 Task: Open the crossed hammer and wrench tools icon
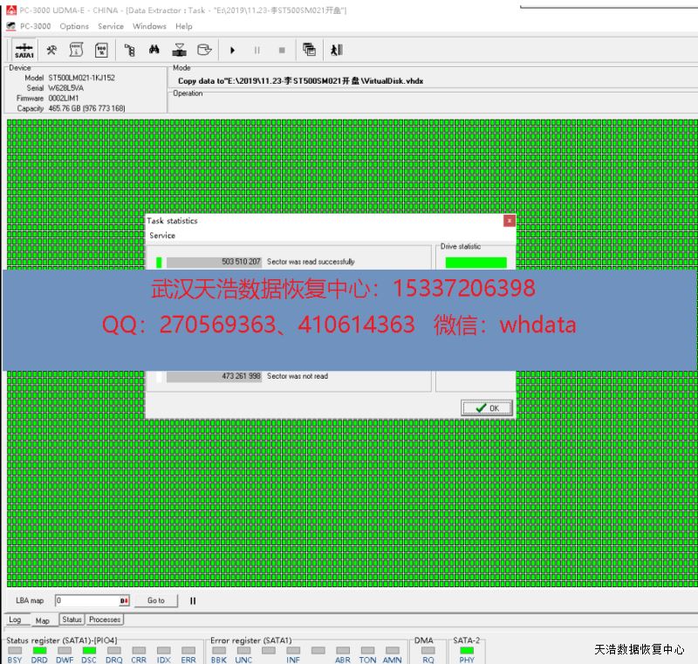click(52, 51)
